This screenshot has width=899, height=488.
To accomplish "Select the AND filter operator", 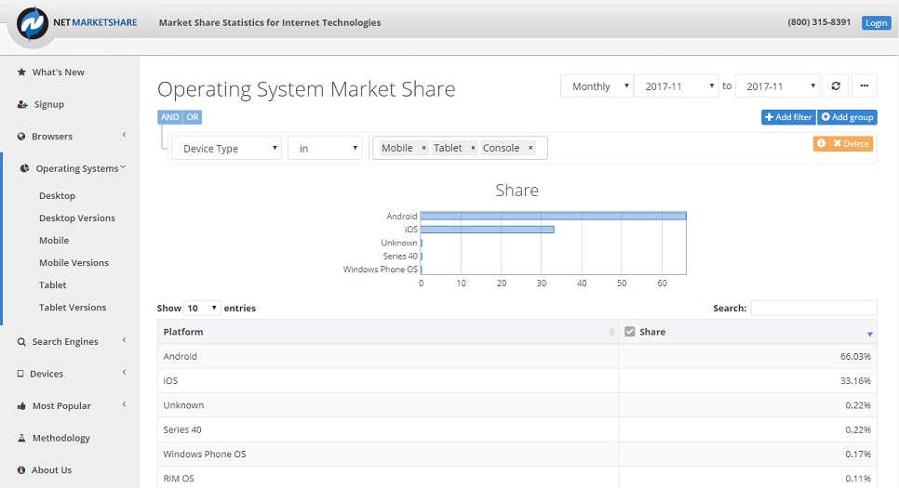I will [x=169, y=117].
